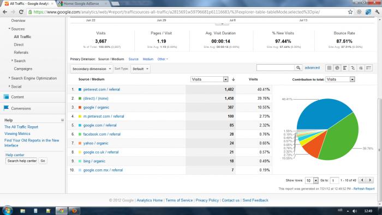Select Medium as the primary dimension
This screenshot has width=382, height=215.
tap(148, 59)
